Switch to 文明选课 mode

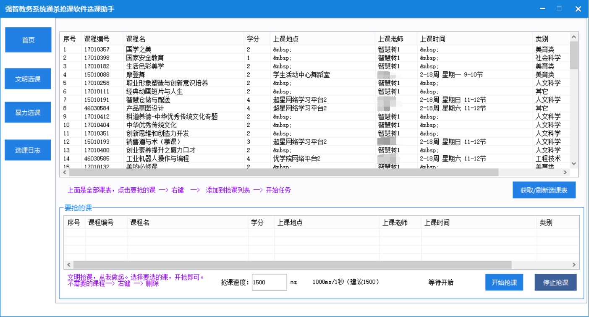click(28, 79)
